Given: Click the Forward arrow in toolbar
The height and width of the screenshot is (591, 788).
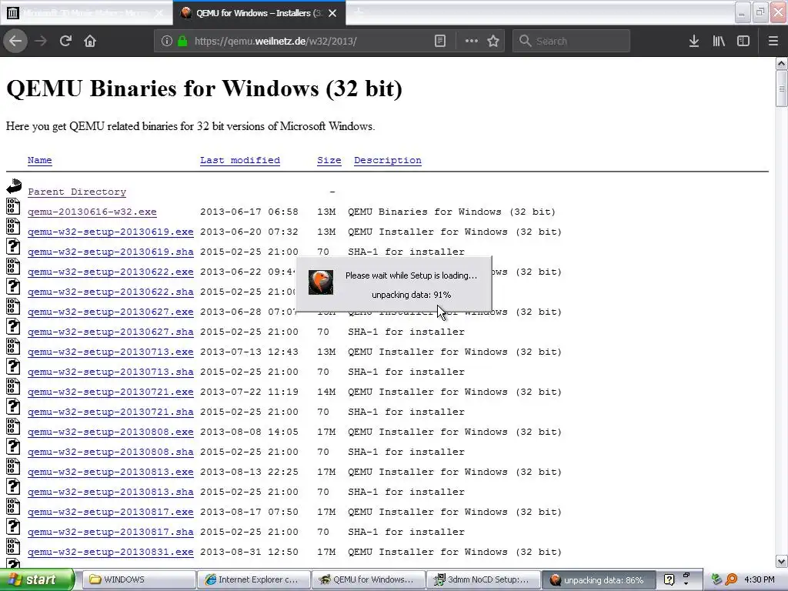Looking at the screenshot, I should point(41,41).
